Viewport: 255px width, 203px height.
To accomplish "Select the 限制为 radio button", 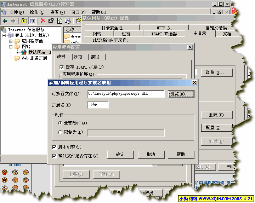I will point(60,132).
